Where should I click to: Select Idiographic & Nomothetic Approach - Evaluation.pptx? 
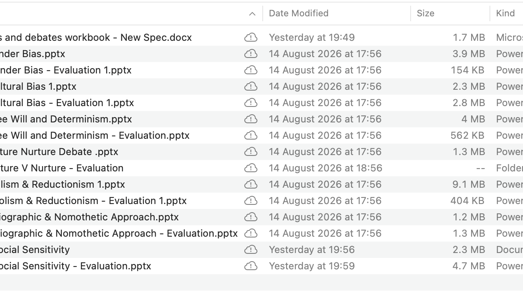(261, 233)
